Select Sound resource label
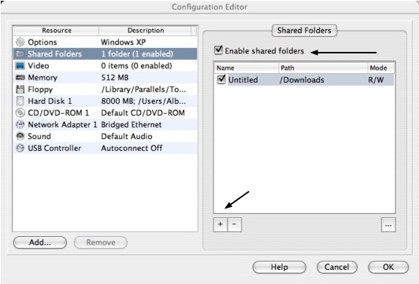This screenshot has width=419, height=284. (39, 136)
